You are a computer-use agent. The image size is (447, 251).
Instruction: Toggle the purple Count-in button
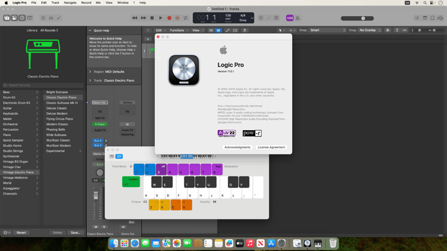290,18
